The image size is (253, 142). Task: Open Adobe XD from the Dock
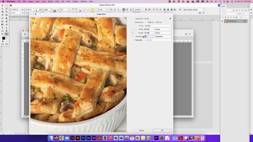click(x=94, y=138)
